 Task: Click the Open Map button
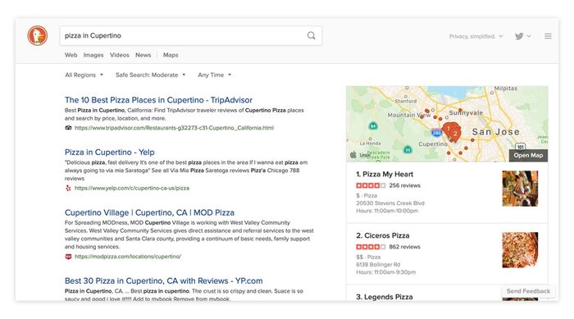coord(528,155)
